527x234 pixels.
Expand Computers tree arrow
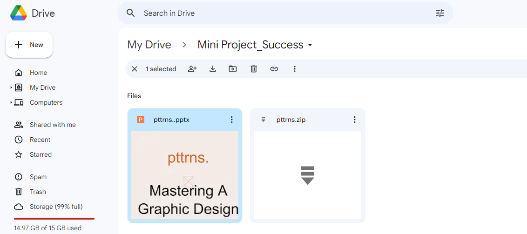coord(11,102)
